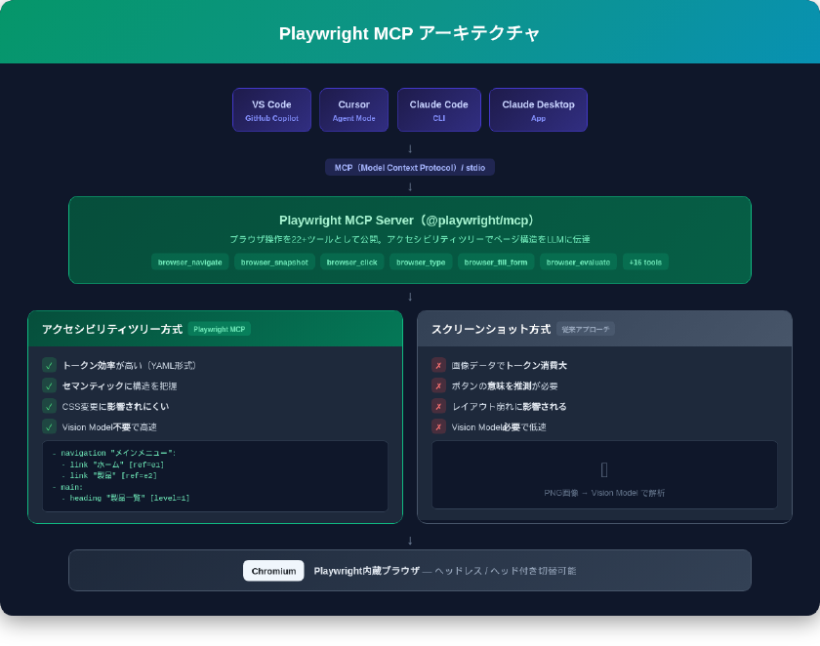Open the Claude Code CLI card
Viewport: 820px width, 646px height.
[x=439, y=110]
